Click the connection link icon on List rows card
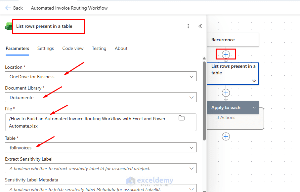This screenshot has height=192, width=300. click(254, 80)
